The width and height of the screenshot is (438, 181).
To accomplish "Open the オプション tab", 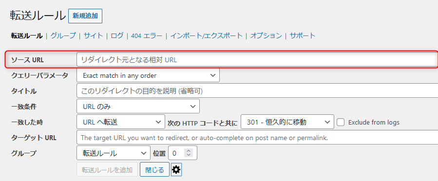I will (x=266, y=36).
